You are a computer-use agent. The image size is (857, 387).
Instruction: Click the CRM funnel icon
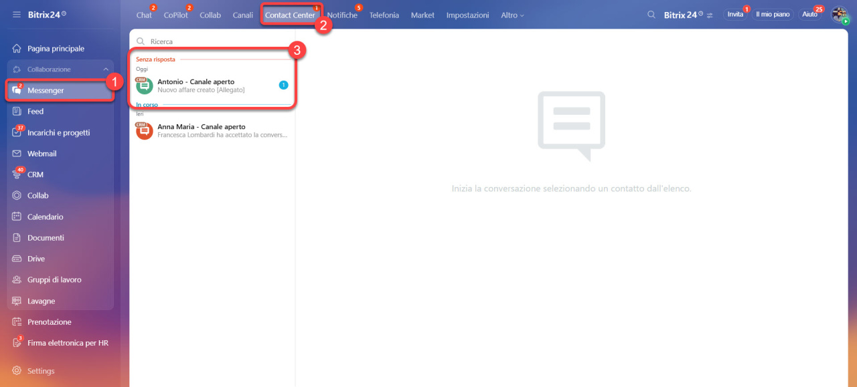tap(17, 174)
